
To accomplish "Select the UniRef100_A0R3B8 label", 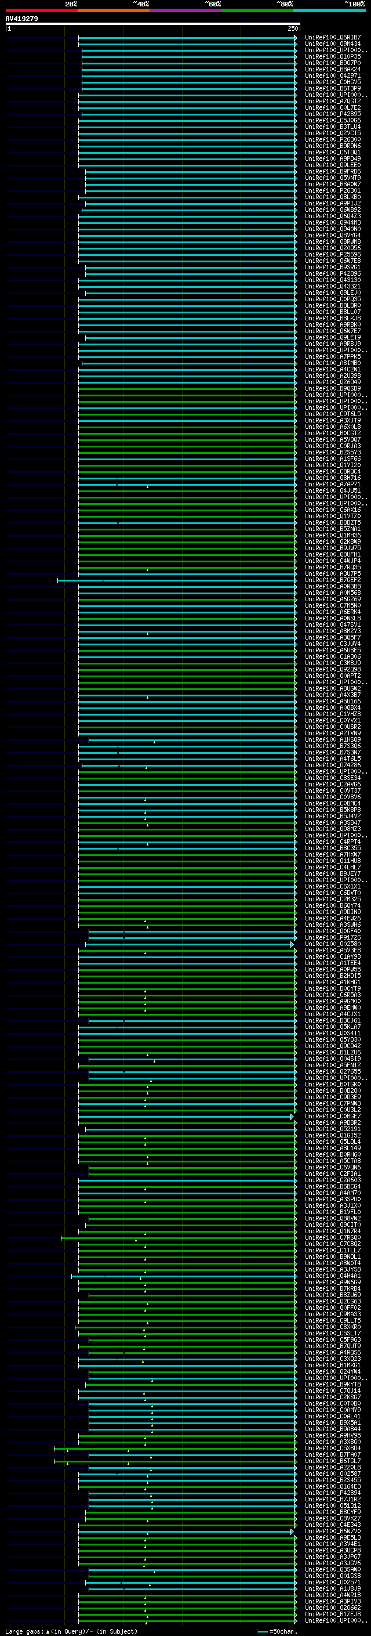I will 332,586.
